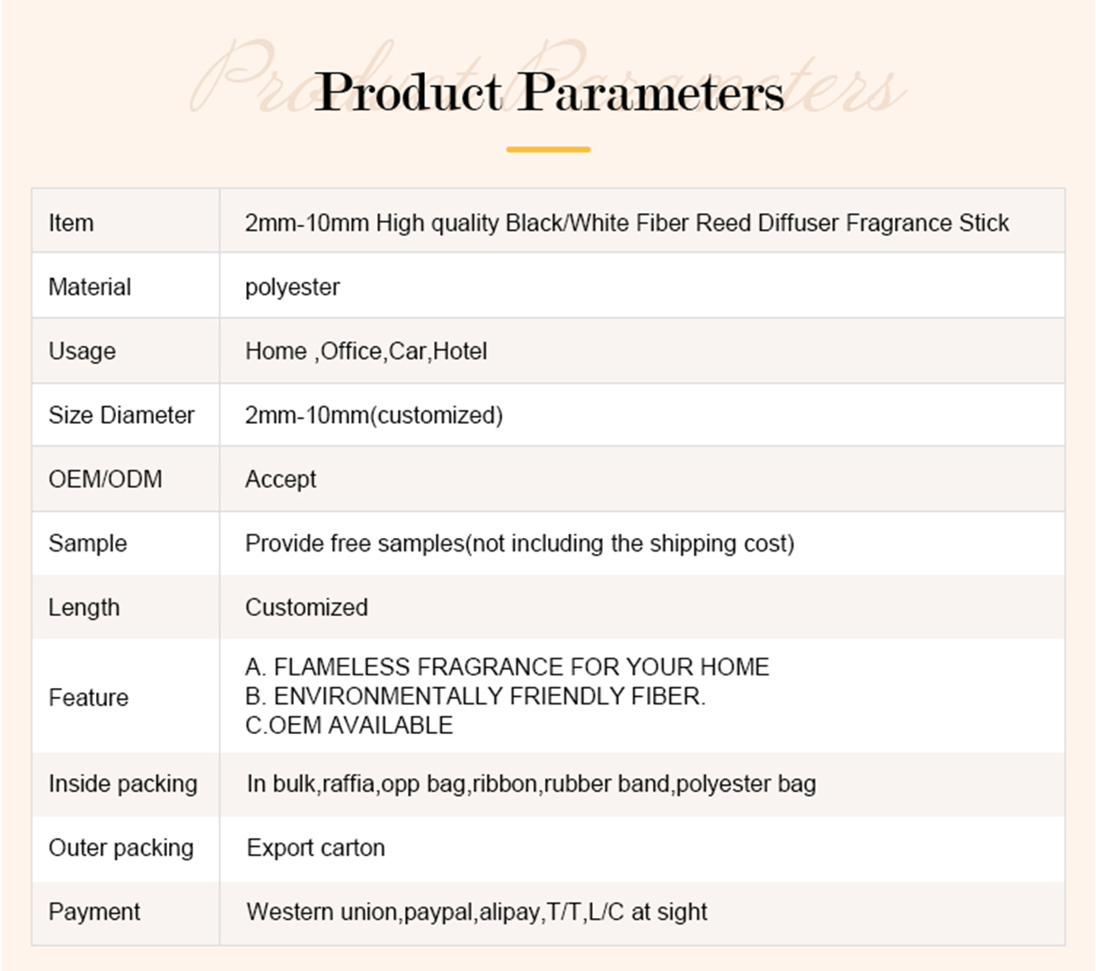This screenshot has height=971, width=1096.
Task: Click the FLAMELESS FRAGRANCE feature line
Action: tap(507, 666)
